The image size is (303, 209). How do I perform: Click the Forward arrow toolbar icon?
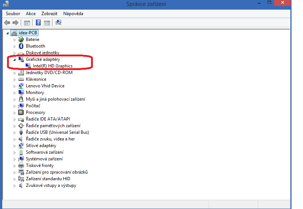(15, 23)
